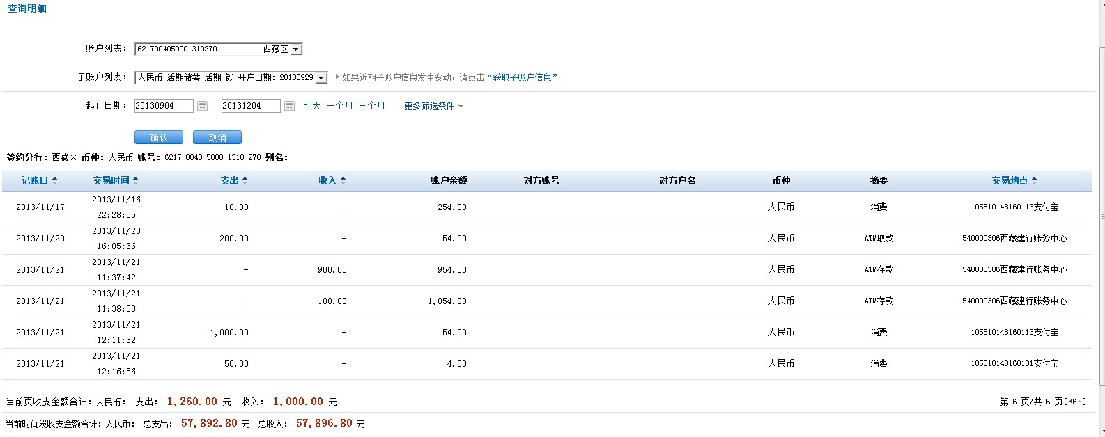This screenshot has height=437, width=1105.
Task: Click the balance value 254.00
Action: point(452,207)
